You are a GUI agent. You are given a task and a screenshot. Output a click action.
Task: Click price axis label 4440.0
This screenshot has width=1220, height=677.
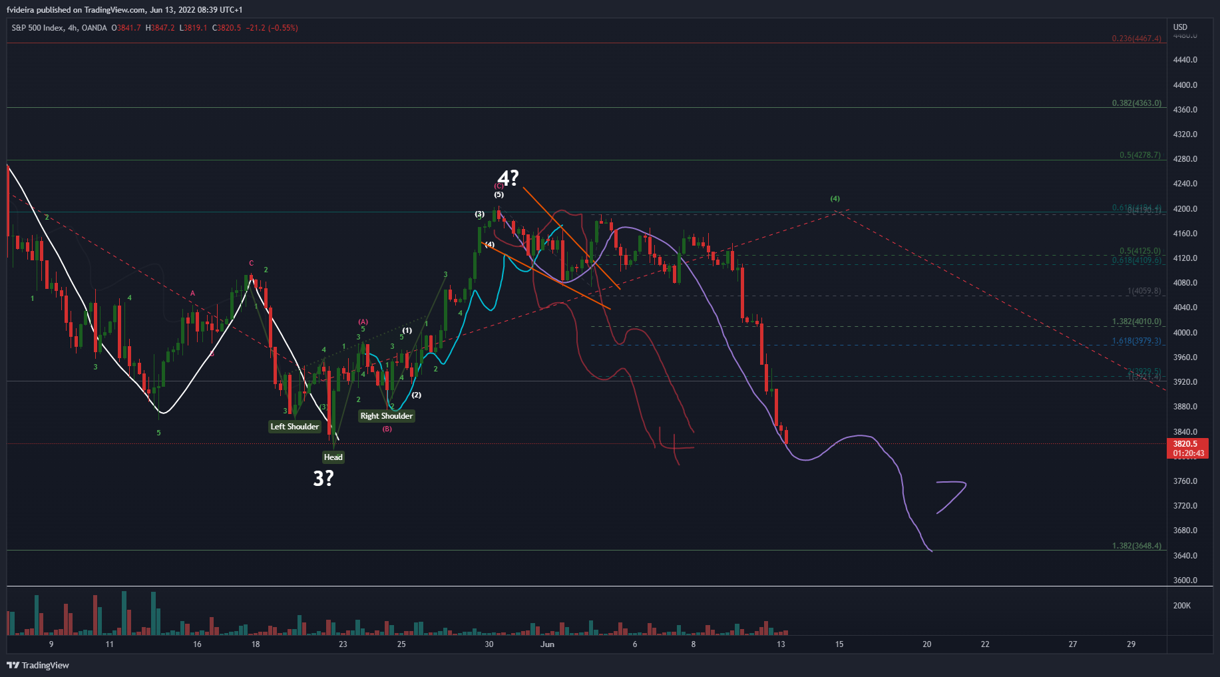[1185, 60]
